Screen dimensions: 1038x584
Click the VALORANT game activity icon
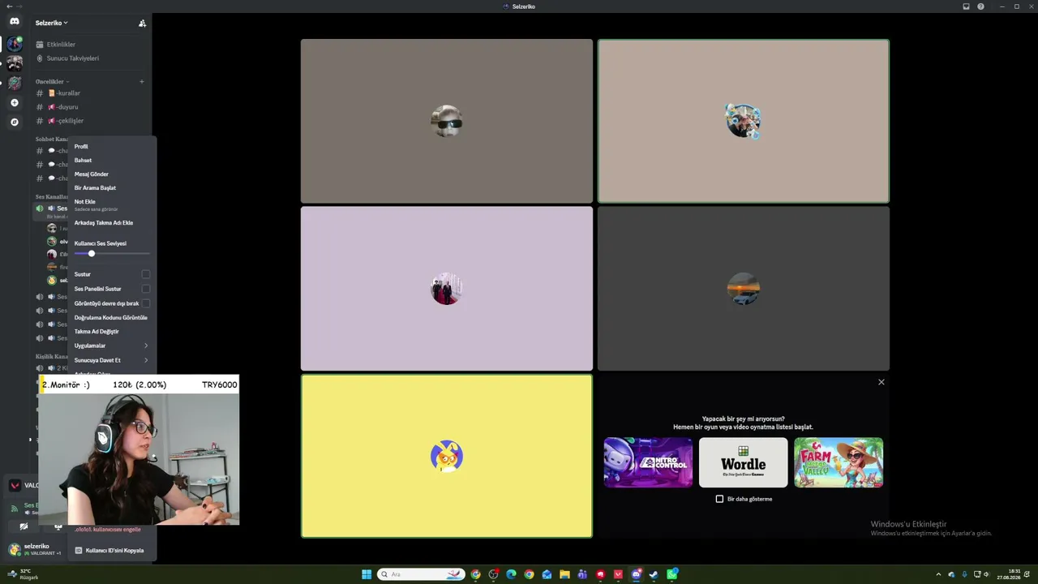coord(15,486)
